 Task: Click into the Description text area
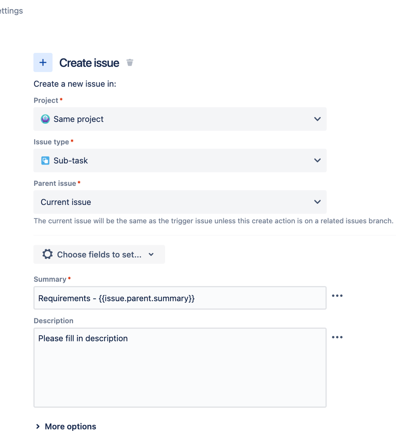click(x=180, y=368)
